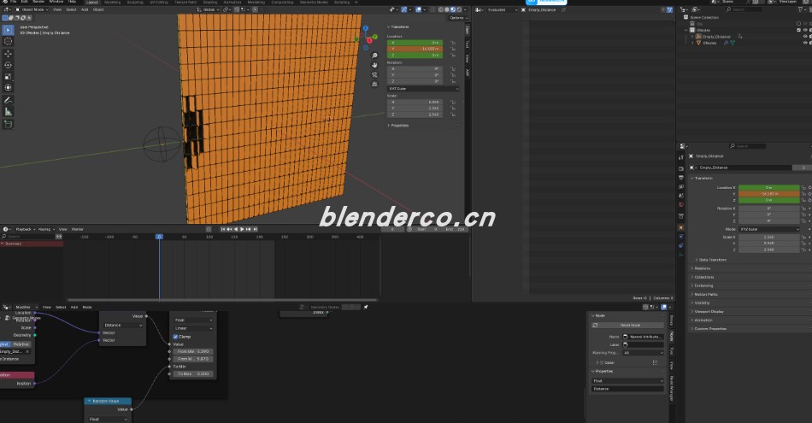Open the Add menu in node editor
The image size is (812, 423).
point(74,307)
